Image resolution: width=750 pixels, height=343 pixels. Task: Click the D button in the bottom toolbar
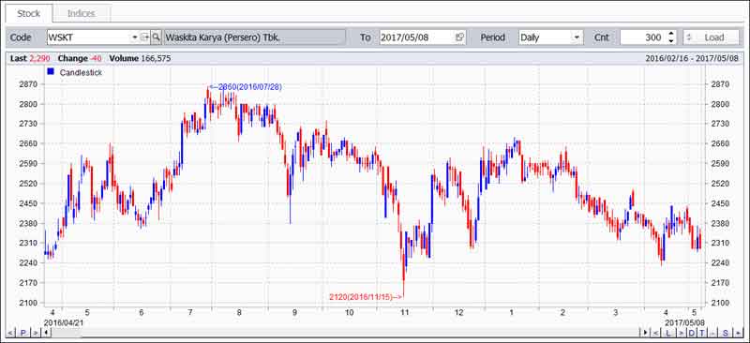[692, 333]
